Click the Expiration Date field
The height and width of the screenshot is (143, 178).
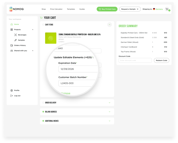click(x=78, y=69)
